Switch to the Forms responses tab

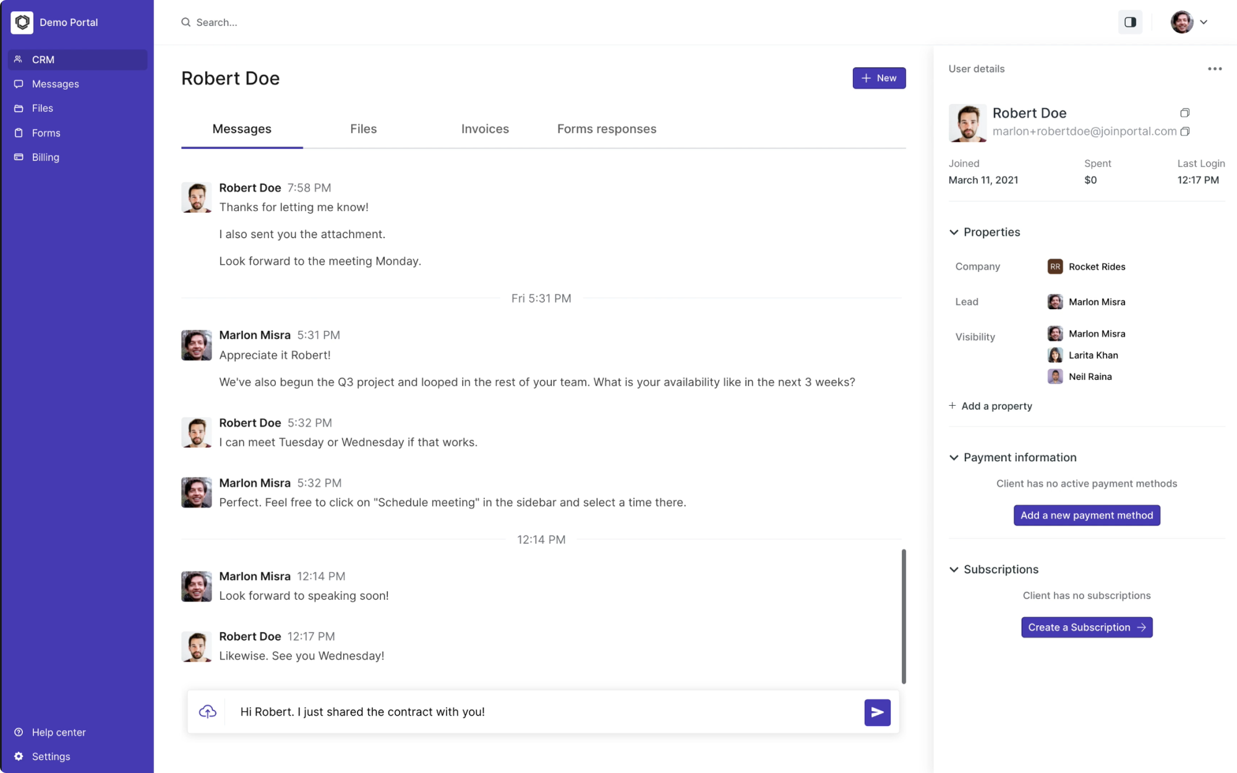pyautogui.click(x=607, y=129)
